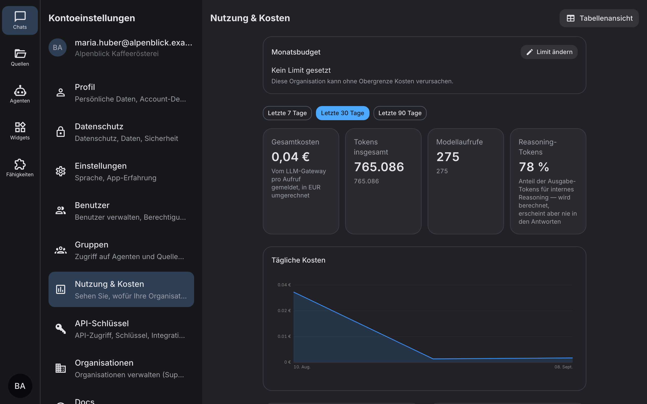Click the Organisationen building icon
This screenshot has height=404, width=647.
[x=61, y=368]
